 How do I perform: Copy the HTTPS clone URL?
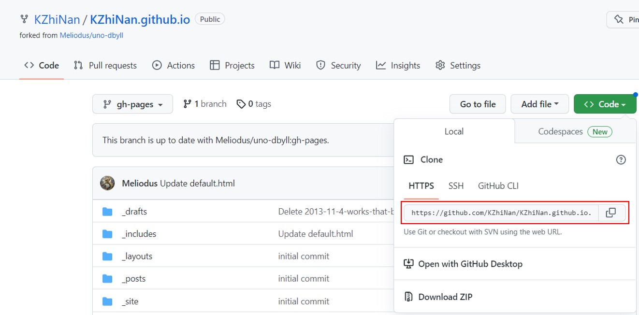(x=611, y=213)
